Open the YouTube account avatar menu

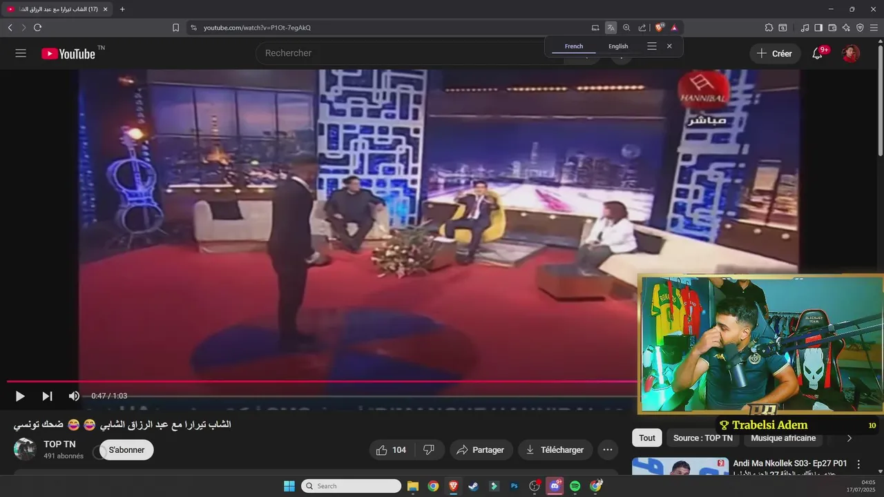(851, 54)
